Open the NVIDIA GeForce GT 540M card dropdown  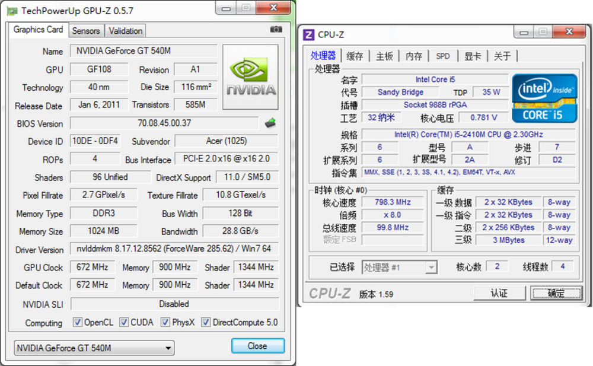(x=94, y=348)
